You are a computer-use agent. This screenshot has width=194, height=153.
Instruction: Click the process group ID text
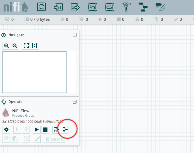(33, 122)
